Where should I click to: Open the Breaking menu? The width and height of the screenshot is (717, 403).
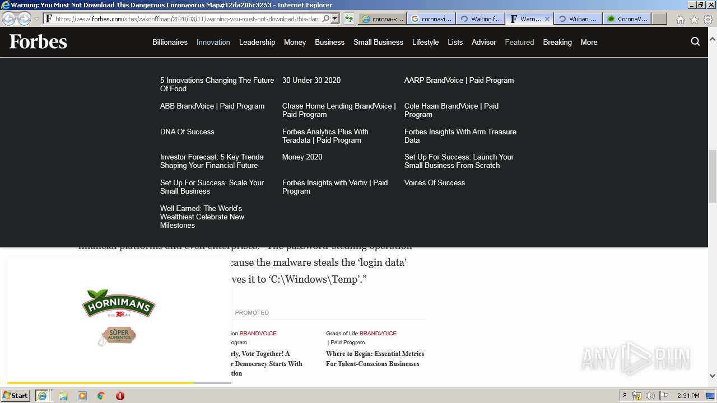[557, 42]
